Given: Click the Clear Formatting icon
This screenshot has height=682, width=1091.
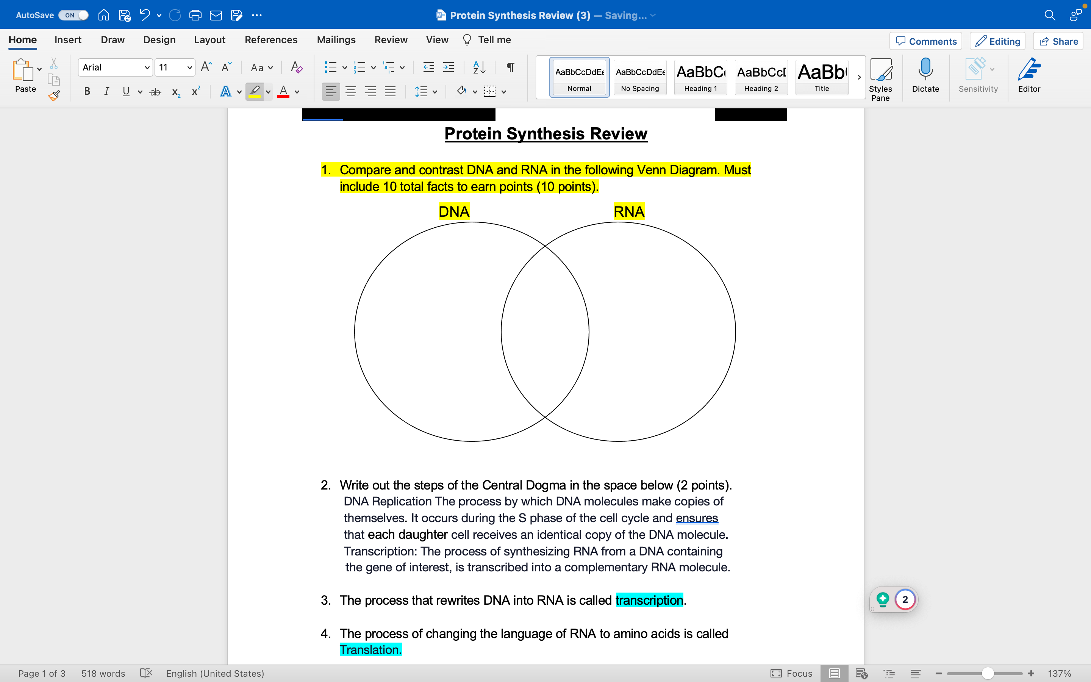Looking at the screenshot, I should point(296,68).
